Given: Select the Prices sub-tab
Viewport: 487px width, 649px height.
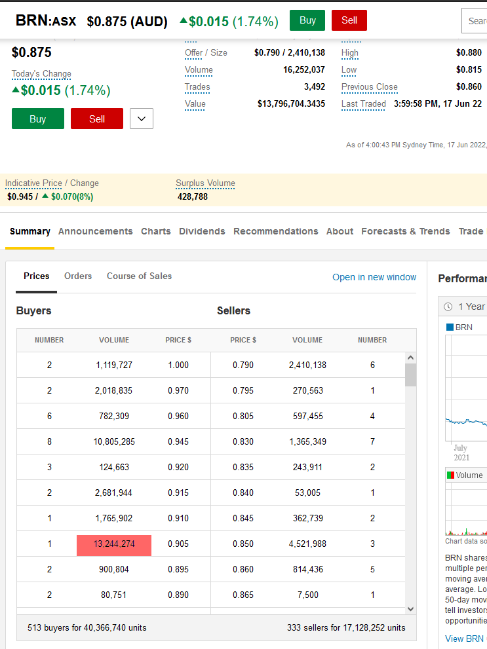Looking at the screenshot, I should tap(37, 276).
